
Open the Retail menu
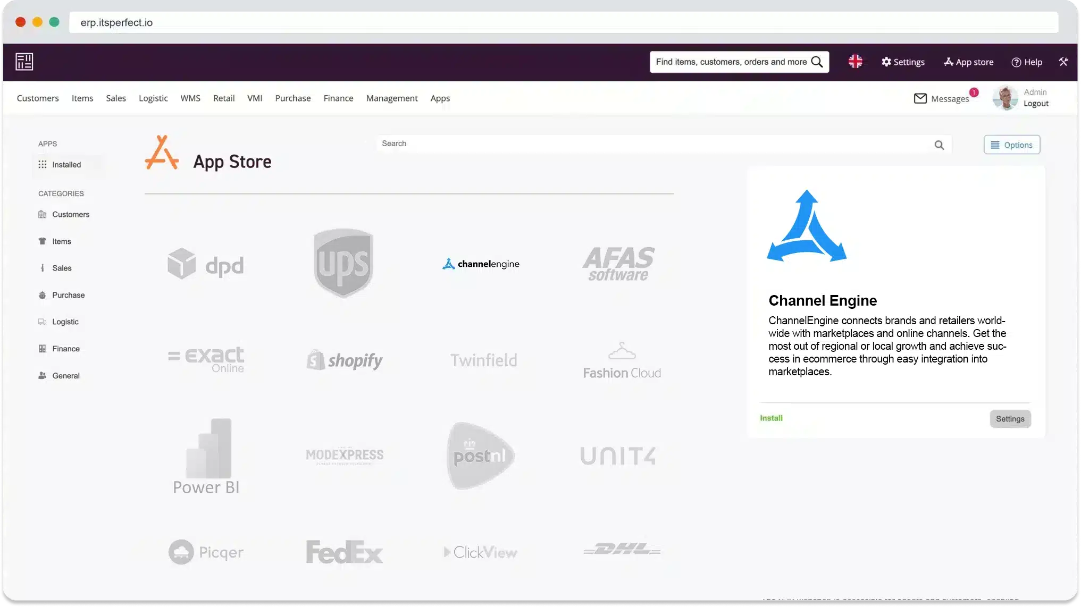point(224,98)
